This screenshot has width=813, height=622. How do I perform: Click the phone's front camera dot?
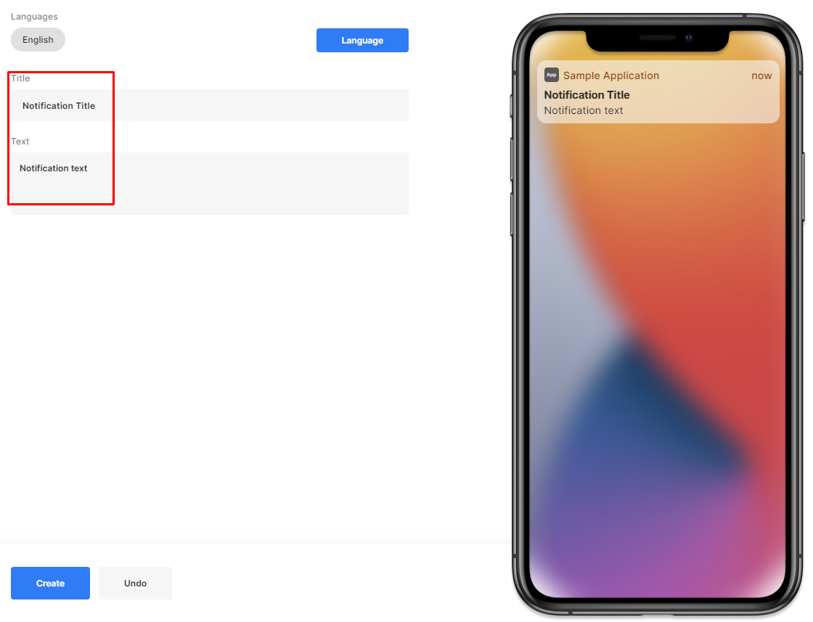pos(689,37)
